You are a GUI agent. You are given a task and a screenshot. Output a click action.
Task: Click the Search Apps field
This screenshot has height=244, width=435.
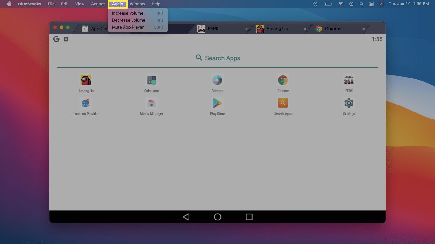click(217, 58)
